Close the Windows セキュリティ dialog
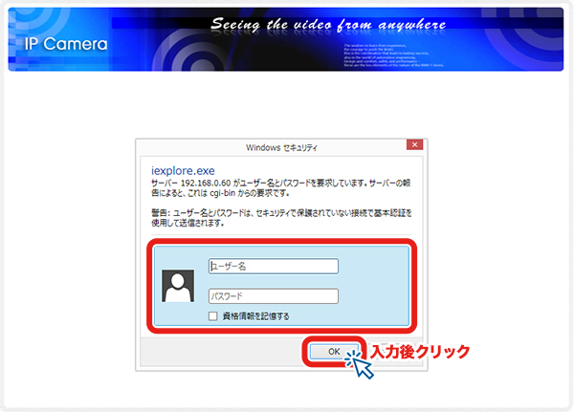 (413, 146)
